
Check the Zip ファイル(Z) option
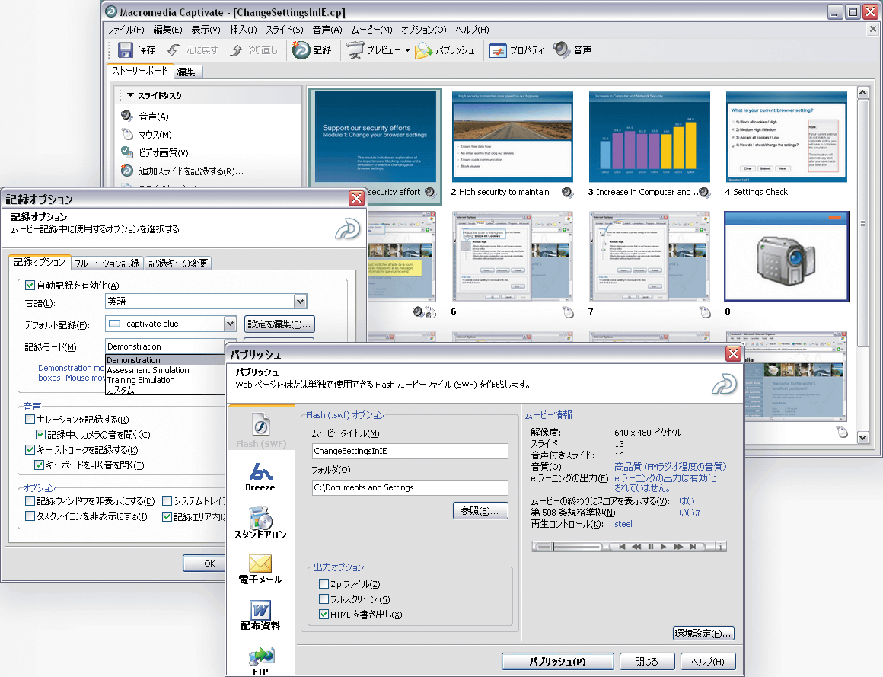(x=324, y=583)
